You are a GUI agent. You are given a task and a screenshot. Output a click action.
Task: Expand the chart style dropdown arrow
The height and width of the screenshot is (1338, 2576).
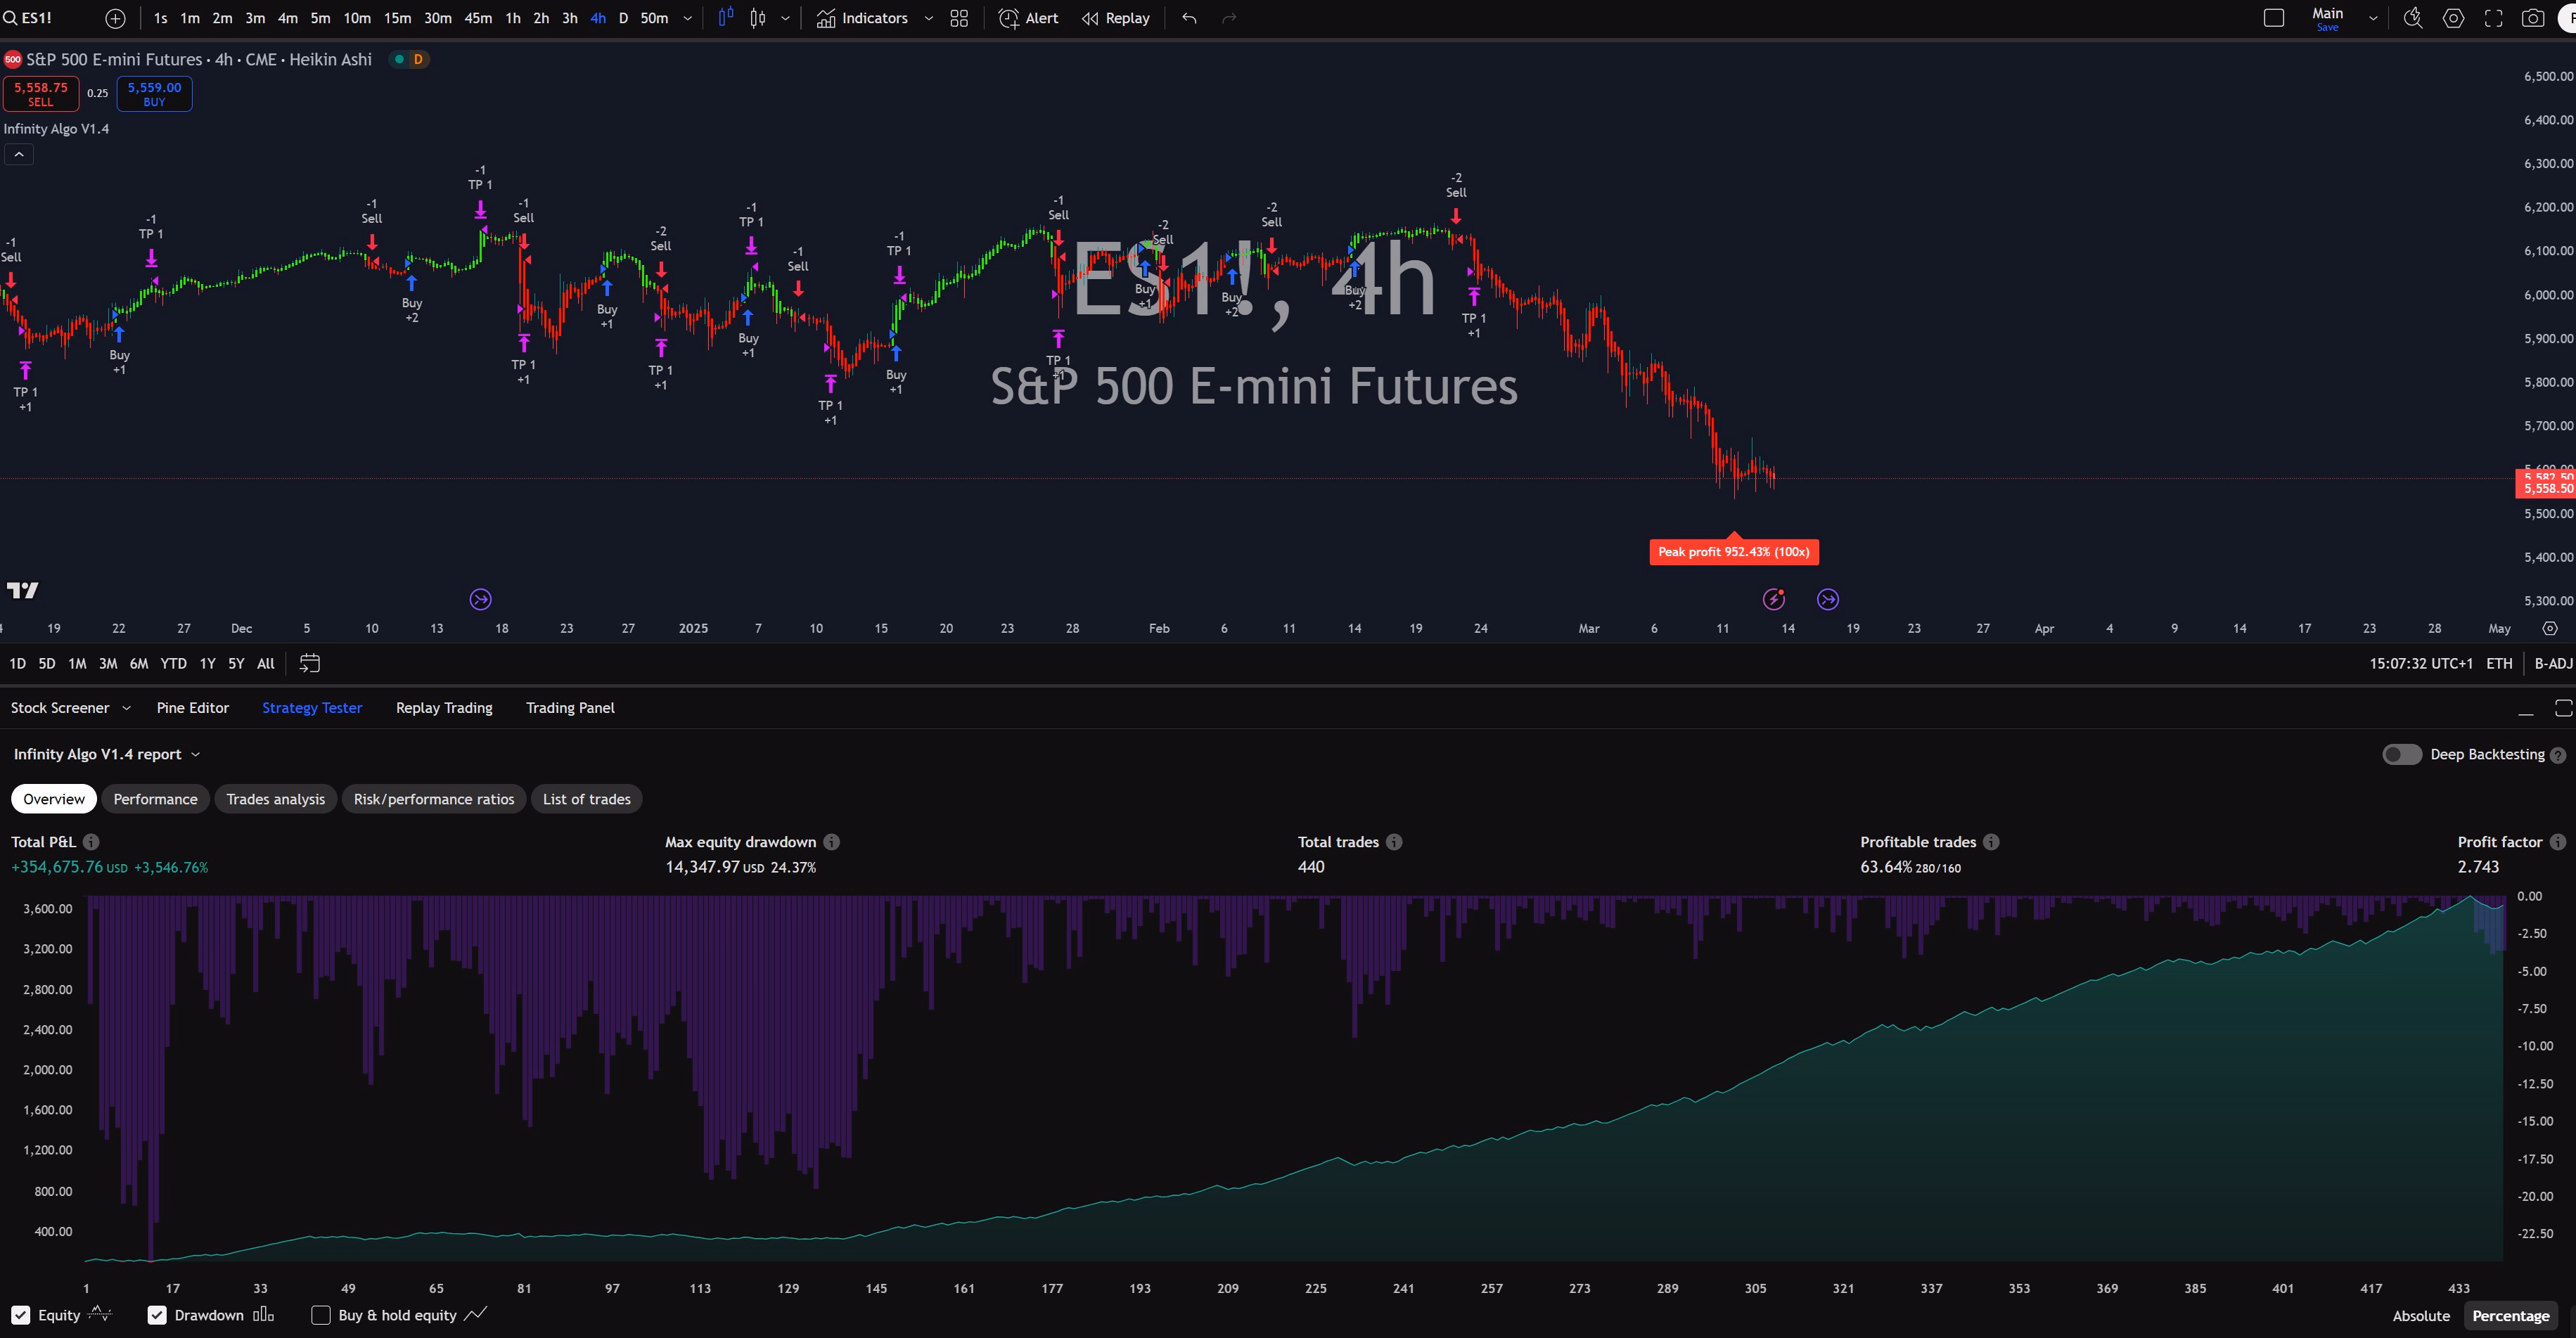pos(785,18)
